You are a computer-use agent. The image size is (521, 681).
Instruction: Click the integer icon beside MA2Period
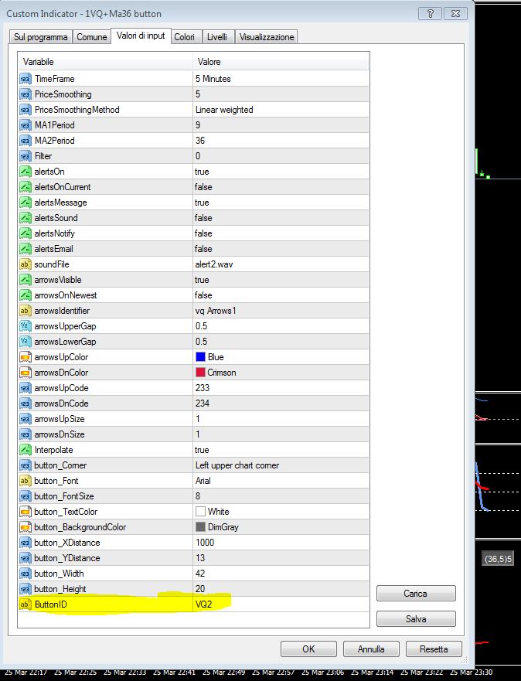tap(26, 141)
